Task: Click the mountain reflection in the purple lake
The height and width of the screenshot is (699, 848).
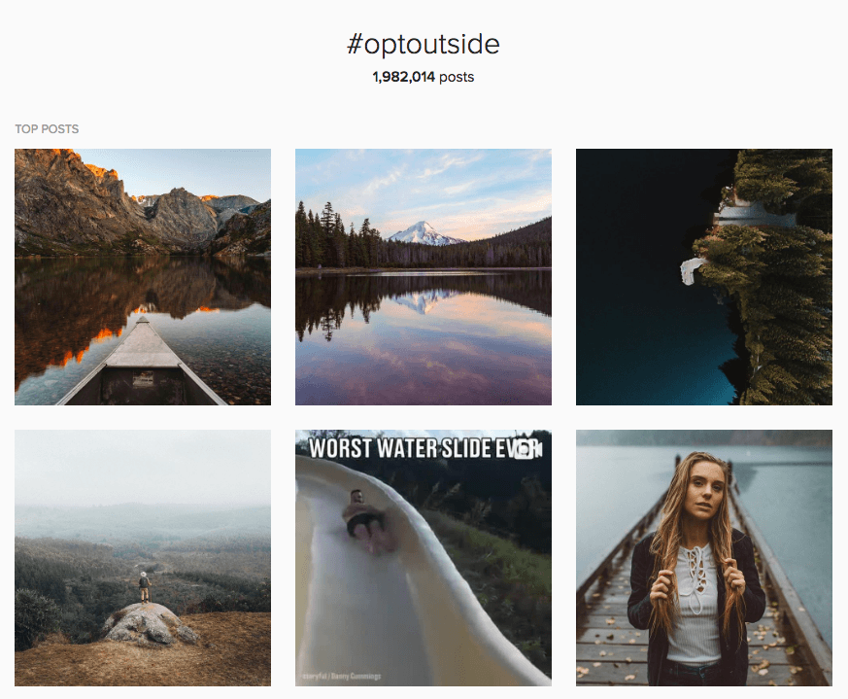Action: (x=422, y=301)
